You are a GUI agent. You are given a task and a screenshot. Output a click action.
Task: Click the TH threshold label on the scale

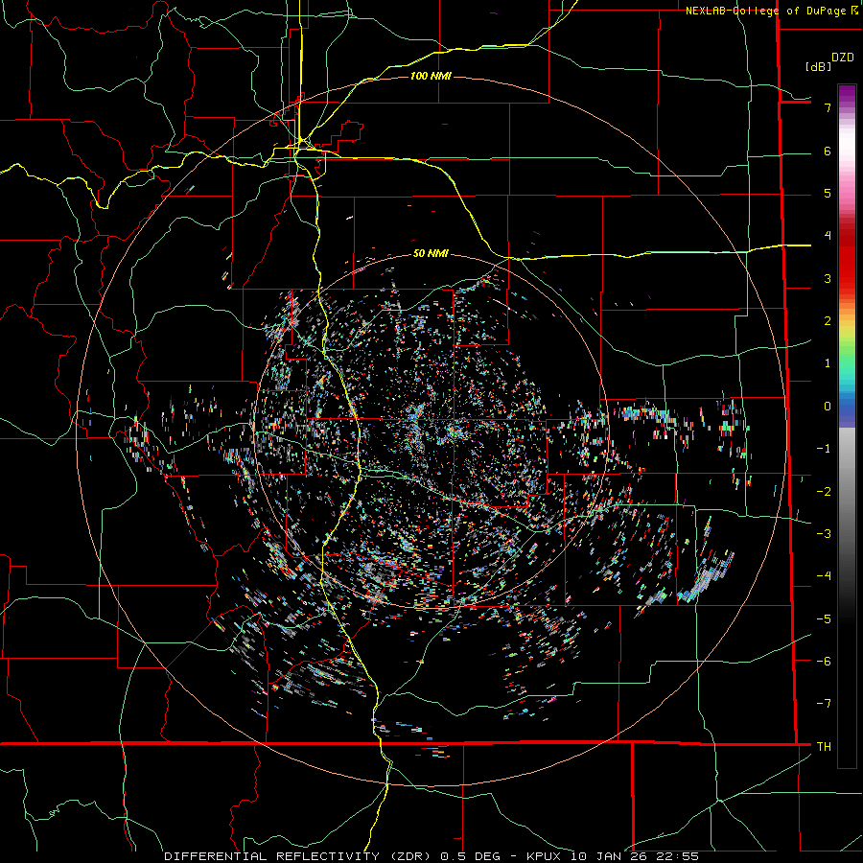click(x=824, y=746)
